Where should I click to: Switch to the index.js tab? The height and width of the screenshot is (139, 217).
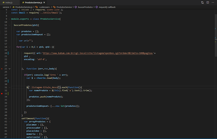[8, 3]
